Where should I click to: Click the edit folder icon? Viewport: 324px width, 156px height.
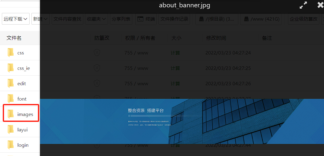[10, 83]
